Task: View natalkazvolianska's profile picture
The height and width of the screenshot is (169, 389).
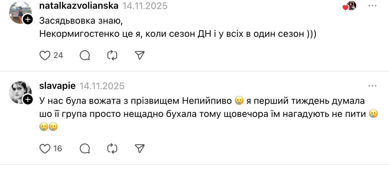Action: click(x=19, y=12)
